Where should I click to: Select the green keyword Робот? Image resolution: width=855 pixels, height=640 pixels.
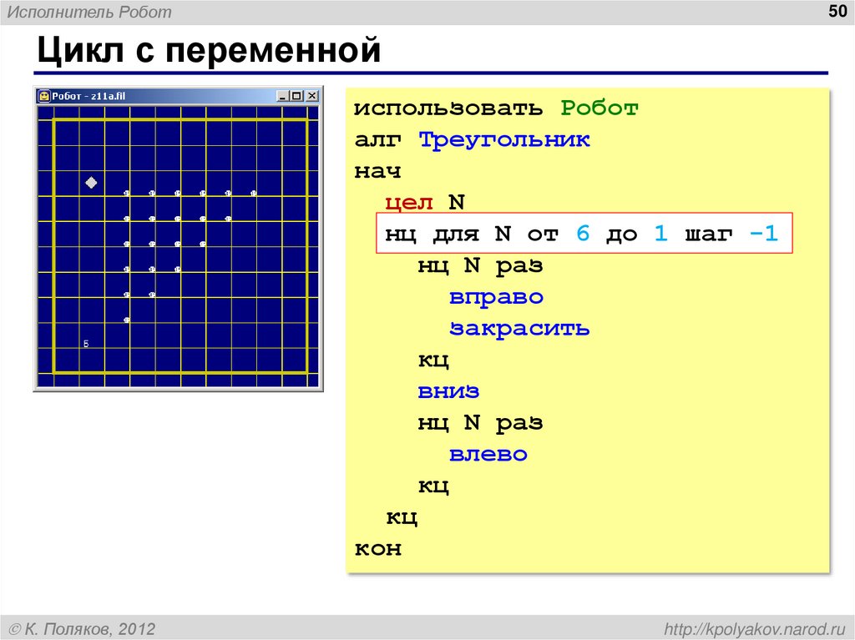(601, 107)
